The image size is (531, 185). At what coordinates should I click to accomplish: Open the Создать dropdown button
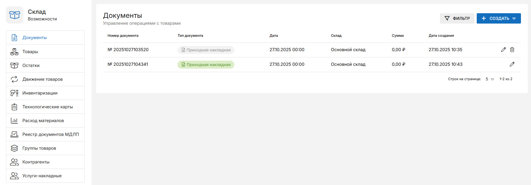click(x=499, y=18)
